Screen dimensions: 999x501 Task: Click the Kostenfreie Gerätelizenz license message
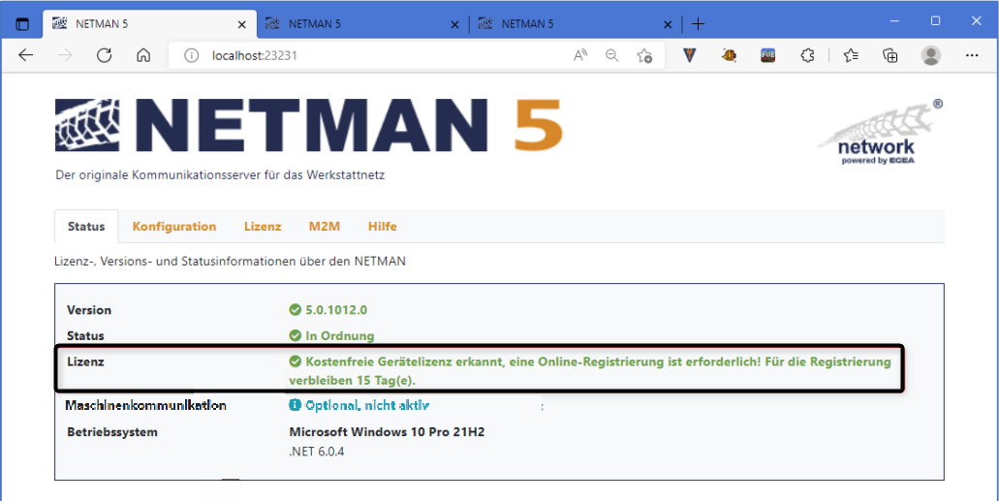[590, 370]
